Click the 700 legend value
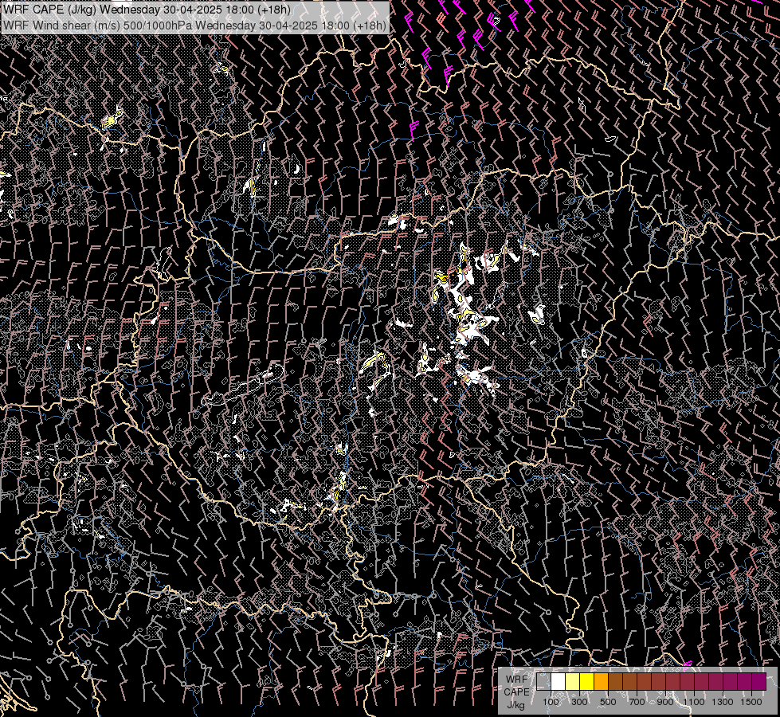 pyautogui.click(x=637, y=702)
